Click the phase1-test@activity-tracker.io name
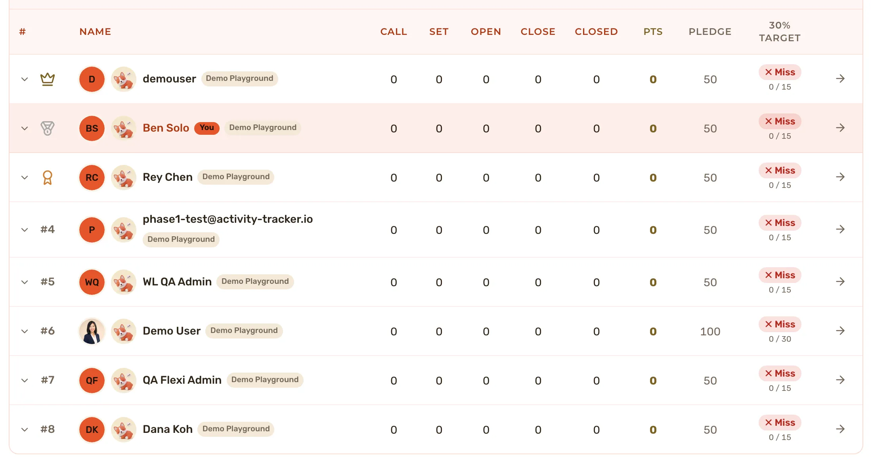This screenshot has height=463, width=872. pyautogui.click(x=228, y=219)
